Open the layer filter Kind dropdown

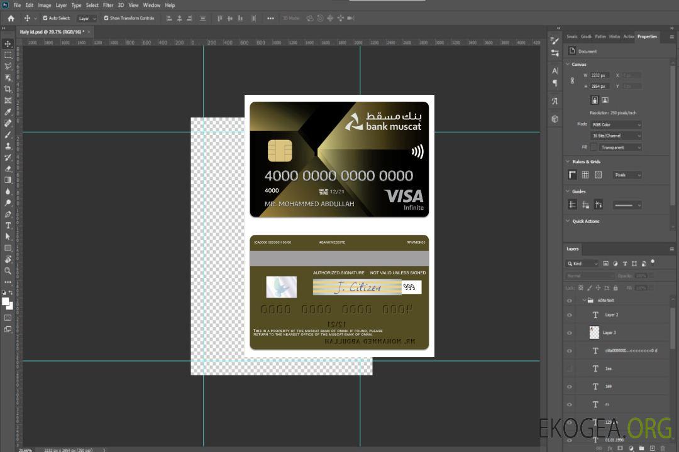[582, 264]
